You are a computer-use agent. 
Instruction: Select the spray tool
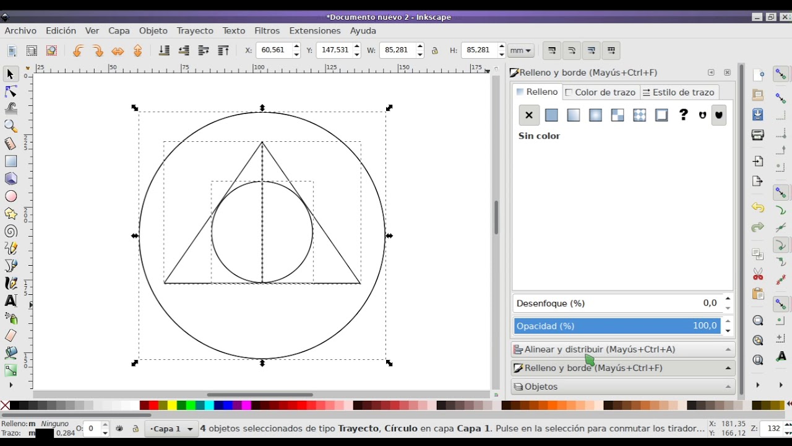pyautogui.click(x=11, y=318)
